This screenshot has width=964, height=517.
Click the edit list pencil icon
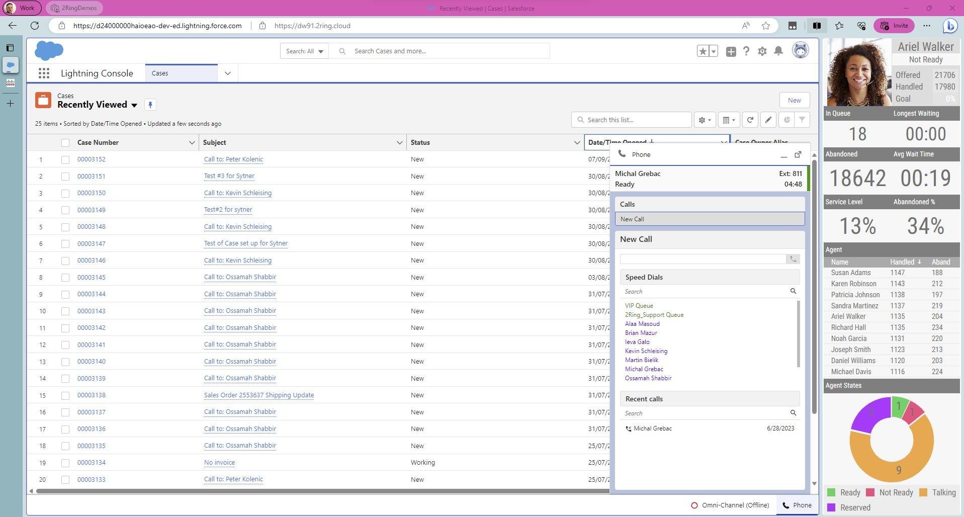click(768, 120)
